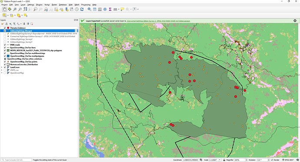Open the exported Converted Sightings geojson link
Image resolution: width=300 pixels, height=162 pixels.
pos(158,21)
